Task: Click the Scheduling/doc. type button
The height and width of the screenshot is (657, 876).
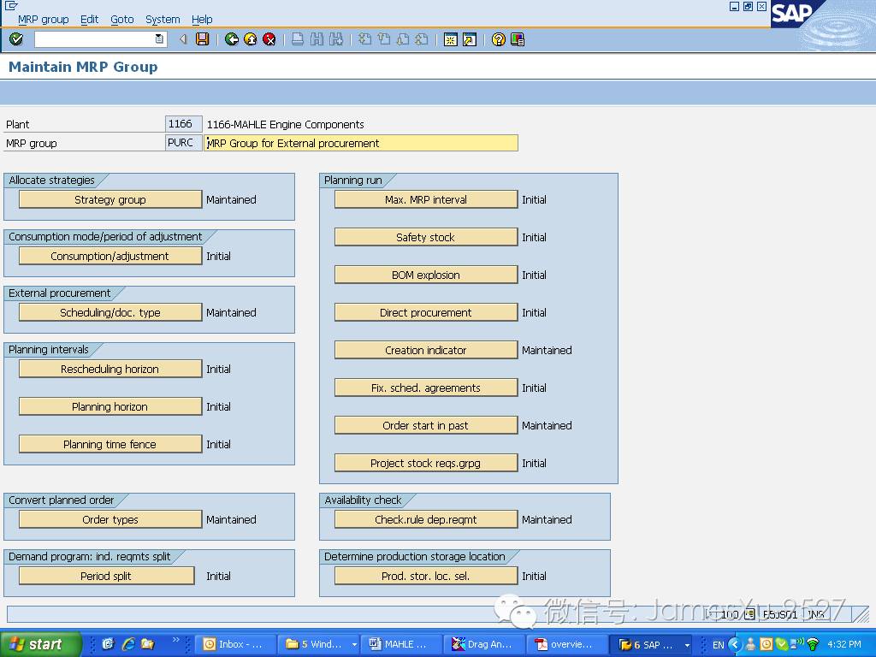Action: click(x=110, y=312)
